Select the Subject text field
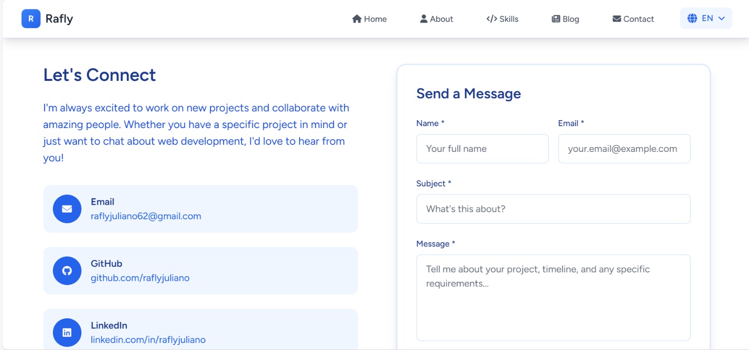 [553, 209]
